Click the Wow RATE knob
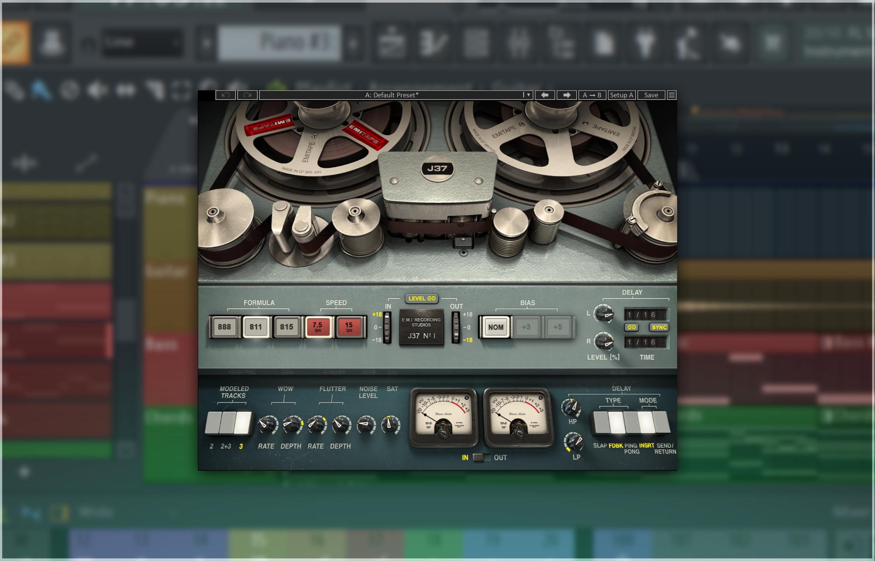Screen dimensions: 875x561 pos(268,425)
